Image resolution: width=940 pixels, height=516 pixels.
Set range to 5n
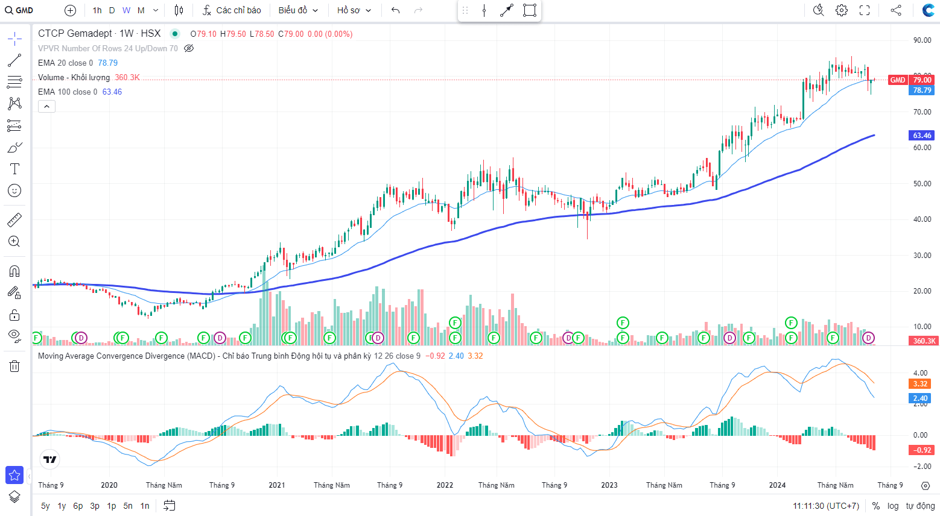tap(128, 506)
